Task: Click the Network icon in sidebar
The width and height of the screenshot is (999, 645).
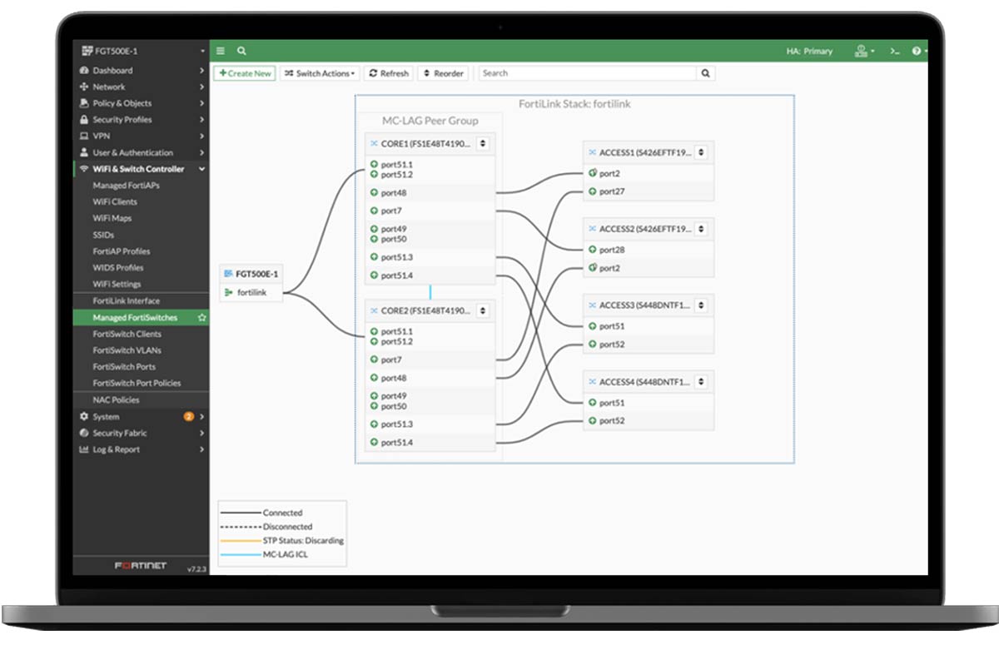Action: [x=84, y=87]
